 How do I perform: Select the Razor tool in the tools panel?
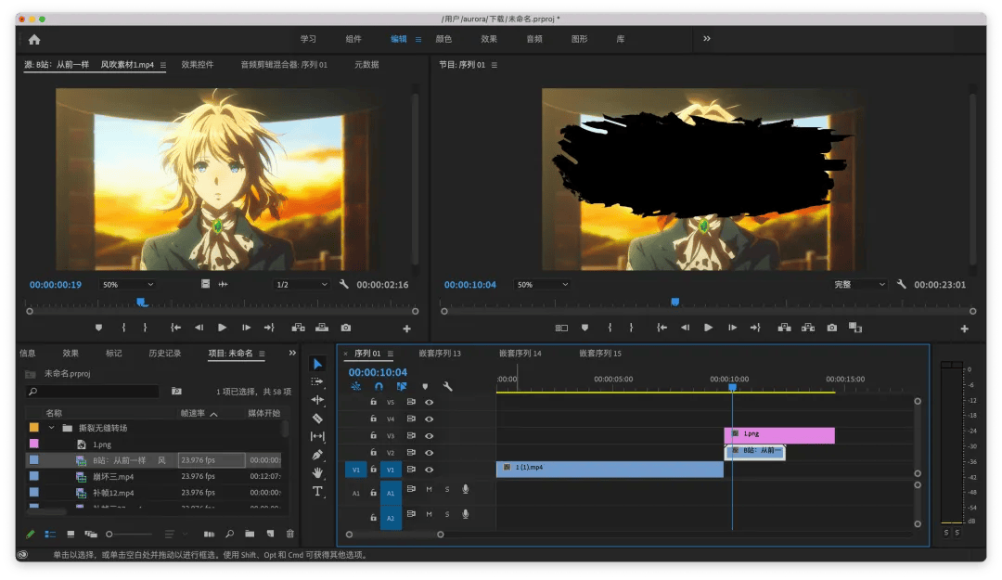(x=317, y=419)
